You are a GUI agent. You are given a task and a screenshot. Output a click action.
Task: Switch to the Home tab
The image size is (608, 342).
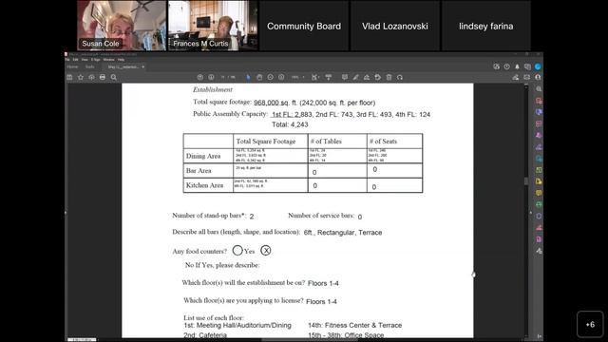[72, 66]
